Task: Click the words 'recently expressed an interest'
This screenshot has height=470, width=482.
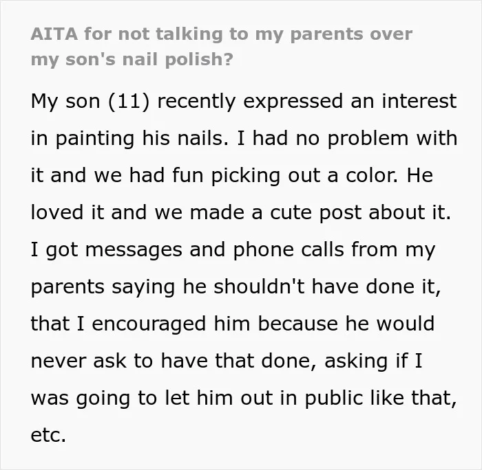Action: pos(307,101)
